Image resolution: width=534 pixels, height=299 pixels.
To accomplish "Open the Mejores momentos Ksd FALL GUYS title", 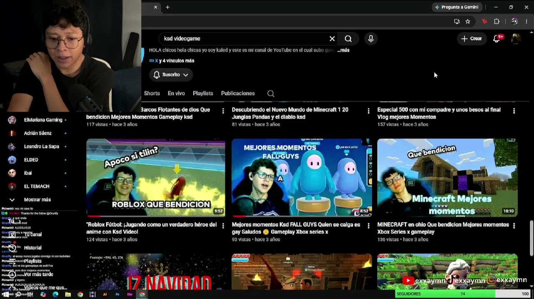I will pos(296,228).
